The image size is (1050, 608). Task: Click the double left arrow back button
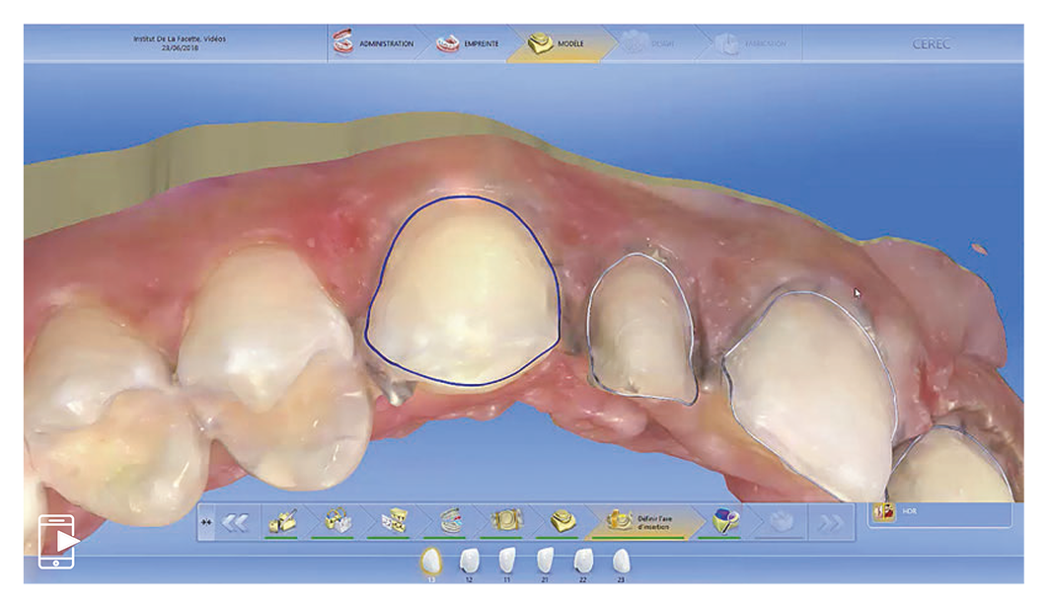(234, 523)
